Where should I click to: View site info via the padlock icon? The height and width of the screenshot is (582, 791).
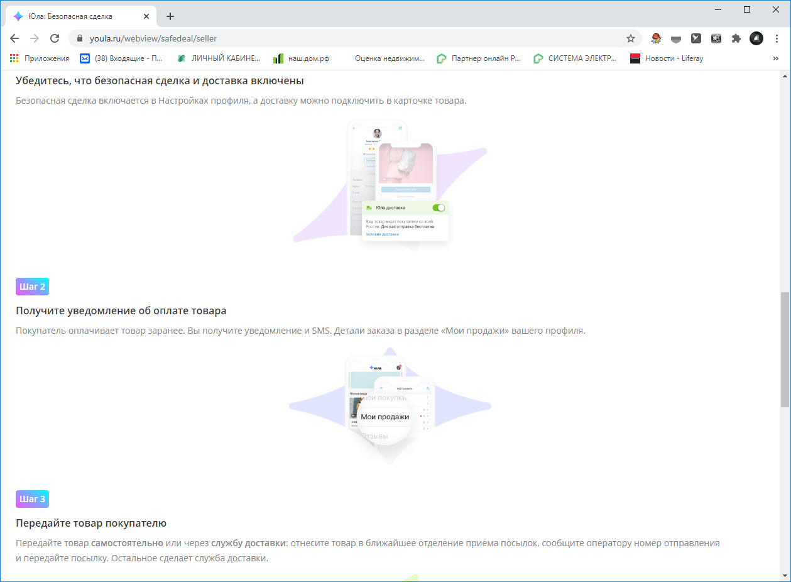(79, 38)
